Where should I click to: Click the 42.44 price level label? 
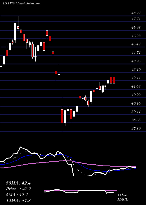click(x=136, y=78)
